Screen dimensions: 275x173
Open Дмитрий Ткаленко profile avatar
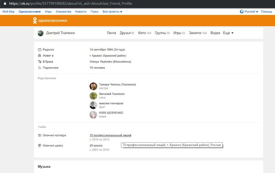(41, 33)
